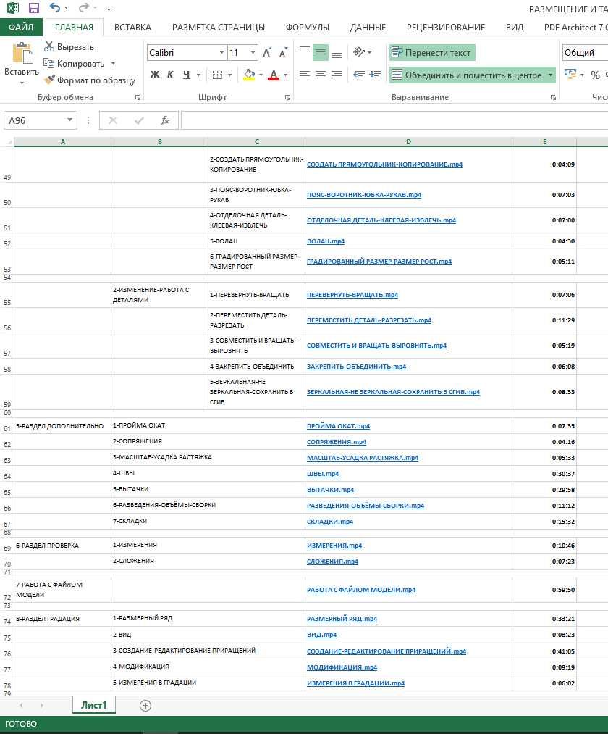608x734 pixels.
Task: Save the workbook from the quick access toolbar
Action: tap(34, 8)
